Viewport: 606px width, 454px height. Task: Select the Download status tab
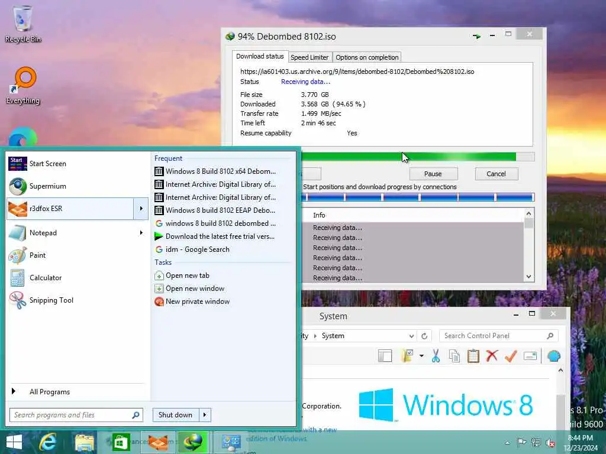pyautogui.click(x=260, y=56)
